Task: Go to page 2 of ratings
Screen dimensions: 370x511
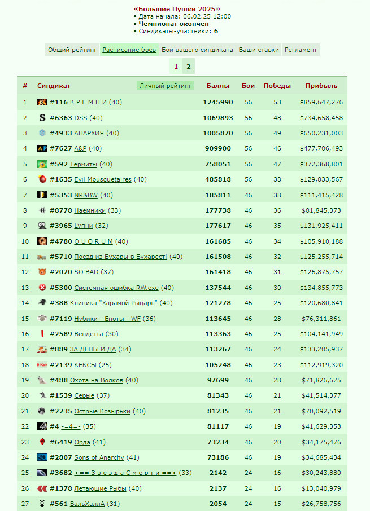Action: 189,67
